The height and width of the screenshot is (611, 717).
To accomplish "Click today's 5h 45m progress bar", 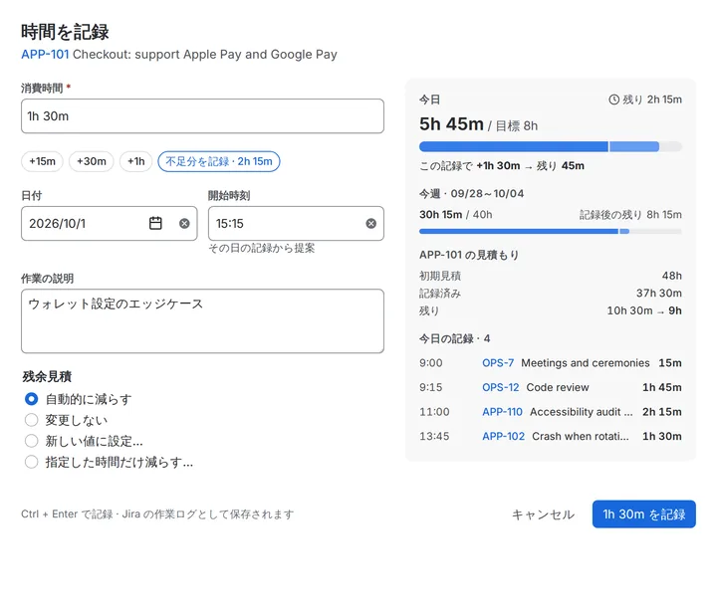I will click(x=551, y=146).
